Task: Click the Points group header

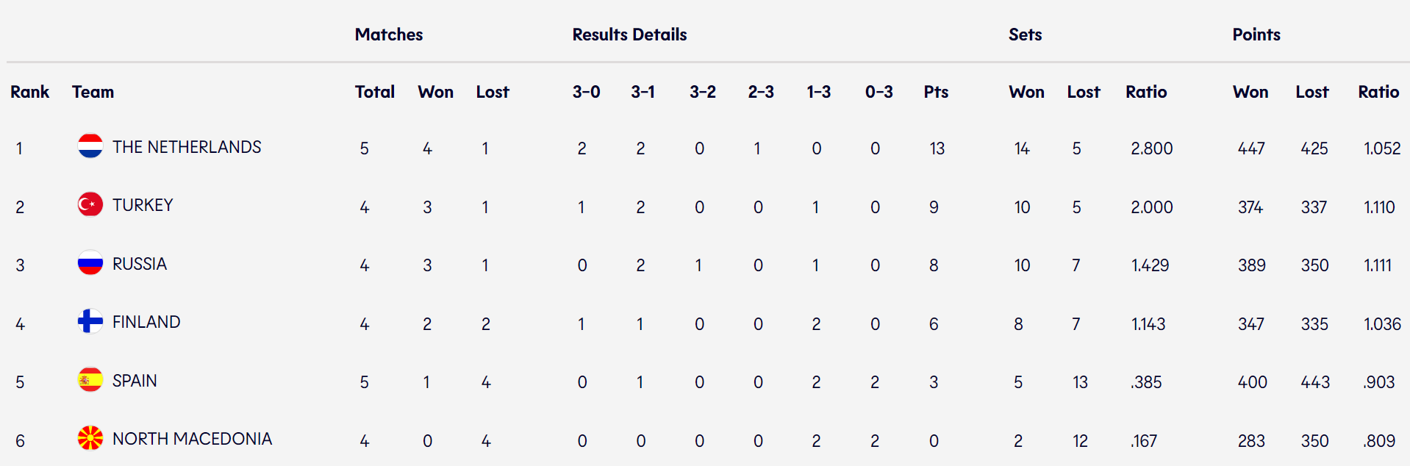Action: tap(1256, 35)
